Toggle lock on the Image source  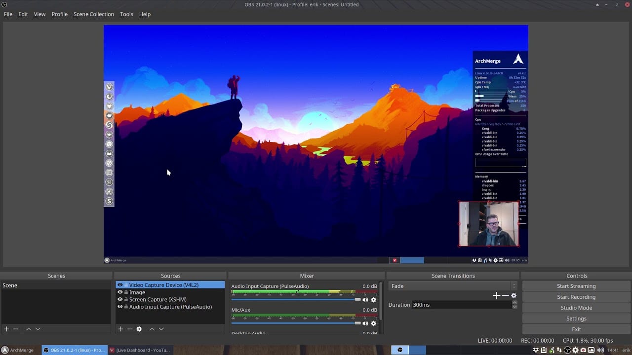(126, 292)
